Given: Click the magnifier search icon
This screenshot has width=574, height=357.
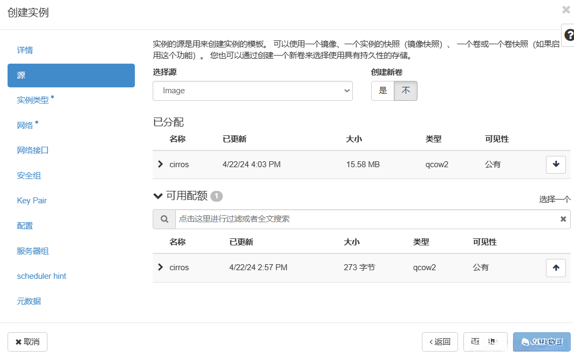Looking at the screenshot, I should click(x=164, y=219).
